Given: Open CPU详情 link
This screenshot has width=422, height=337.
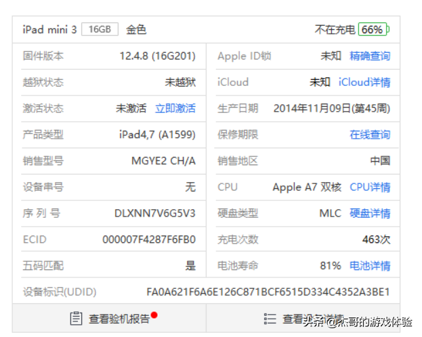Looking at the screenshot, I should click(x=370, y=187).
